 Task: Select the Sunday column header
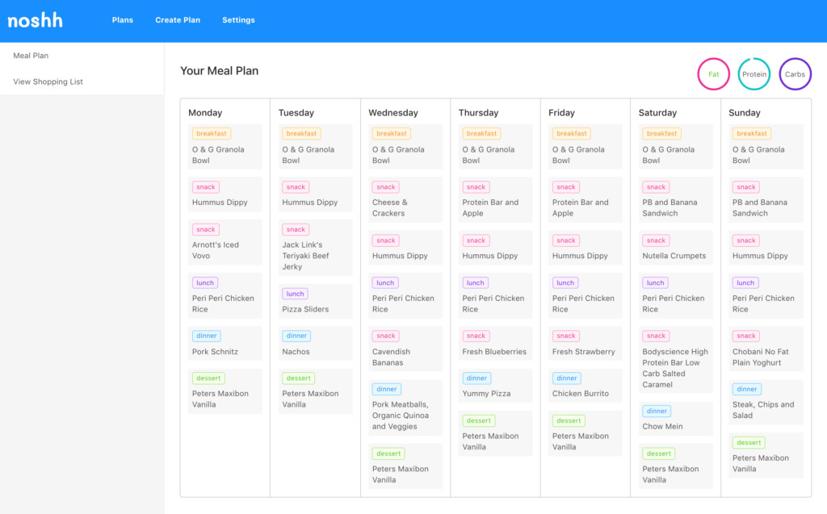click(x=744, y=113)
